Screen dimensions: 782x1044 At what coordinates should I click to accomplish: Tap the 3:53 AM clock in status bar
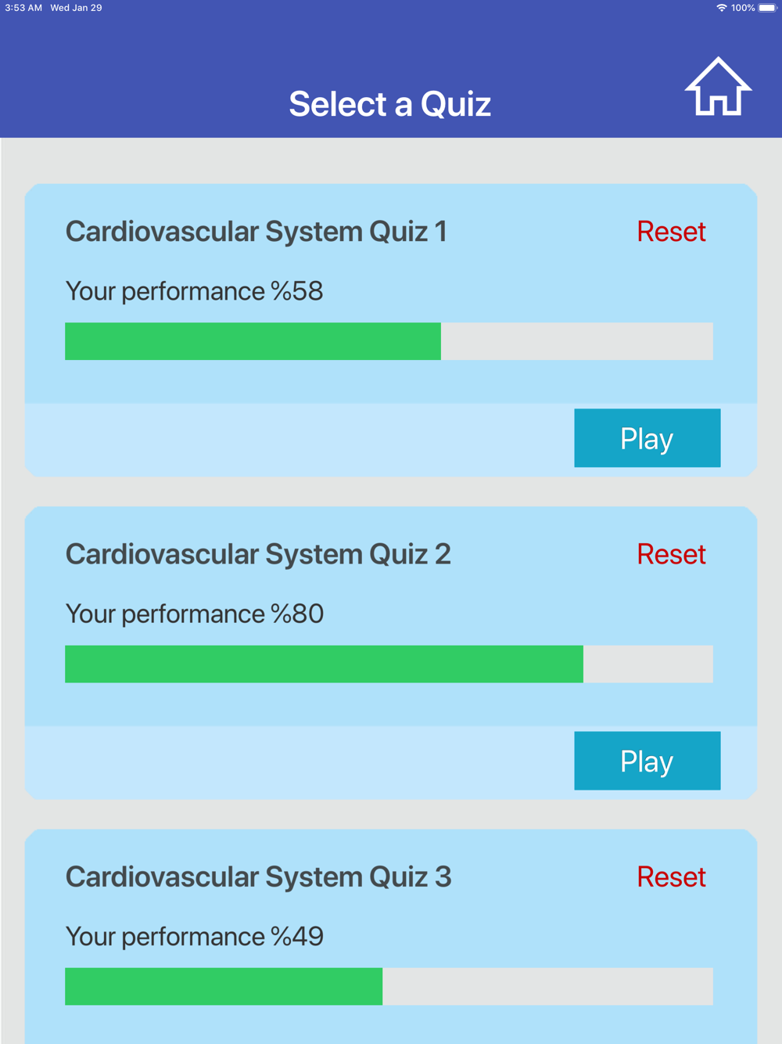click(x=23, y=8)
